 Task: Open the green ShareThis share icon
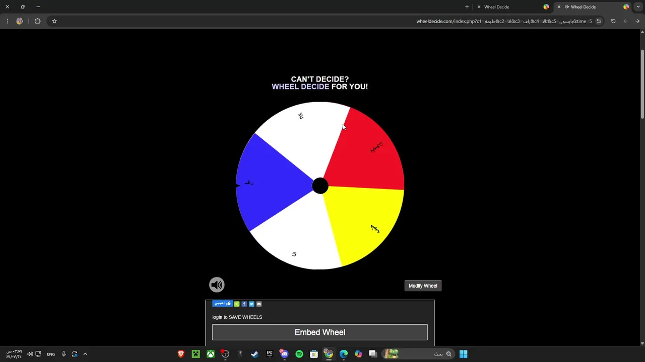(237, 304)
